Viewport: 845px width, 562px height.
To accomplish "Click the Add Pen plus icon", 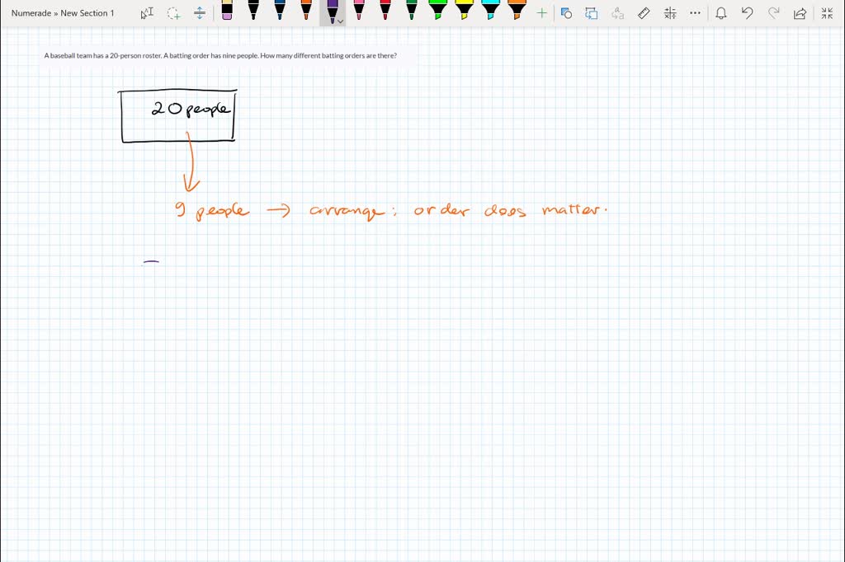I will [541, 13].
